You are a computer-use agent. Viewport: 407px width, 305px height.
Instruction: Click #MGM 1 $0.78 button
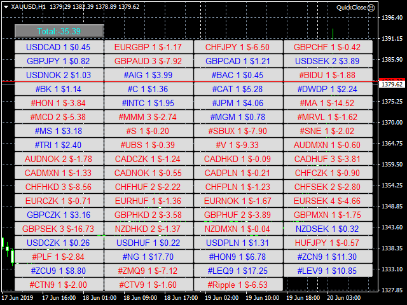click(x=238, y=117)
